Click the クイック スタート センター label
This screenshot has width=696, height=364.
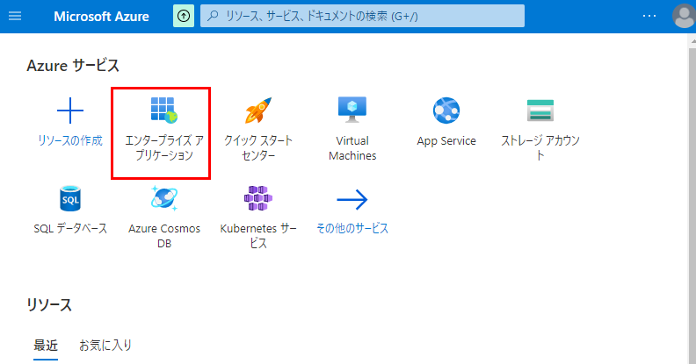[x=257, y=148]
